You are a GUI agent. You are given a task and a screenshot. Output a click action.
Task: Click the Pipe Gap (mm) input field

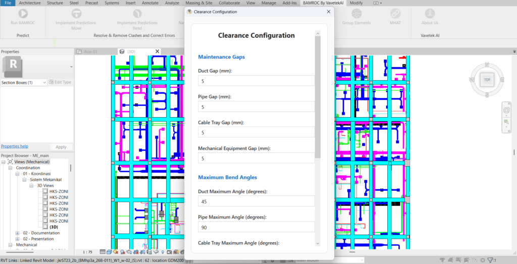click(x=256, y=107)
